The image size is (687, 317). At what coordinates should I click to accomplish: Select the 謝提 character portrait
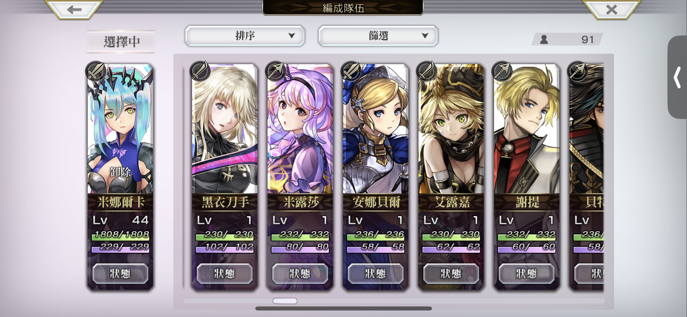click(527, 129)
